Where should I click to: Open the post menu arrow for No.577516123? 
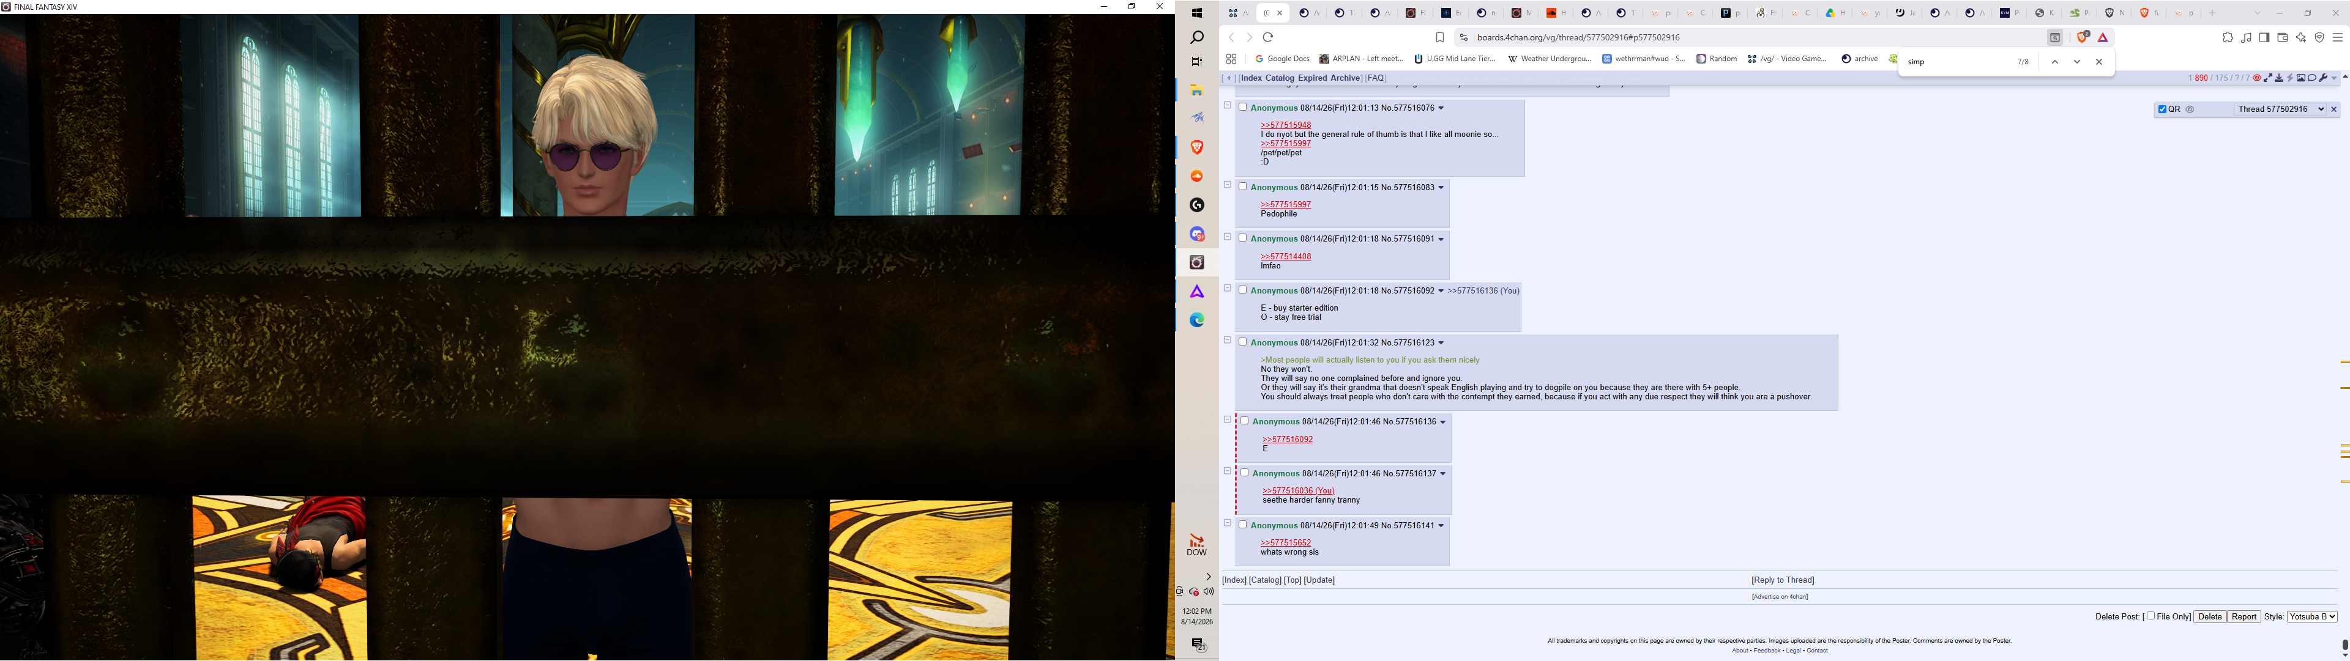(x=1441, y=343)
